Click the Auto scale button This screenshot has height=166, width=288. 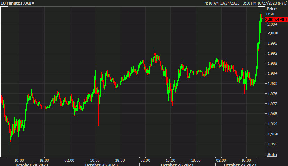(x=272, y=155)
